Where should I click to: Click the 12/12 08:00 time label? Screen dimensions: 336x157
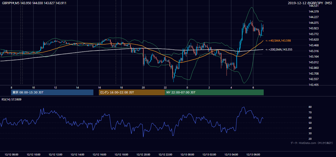[x=12, y=155]
